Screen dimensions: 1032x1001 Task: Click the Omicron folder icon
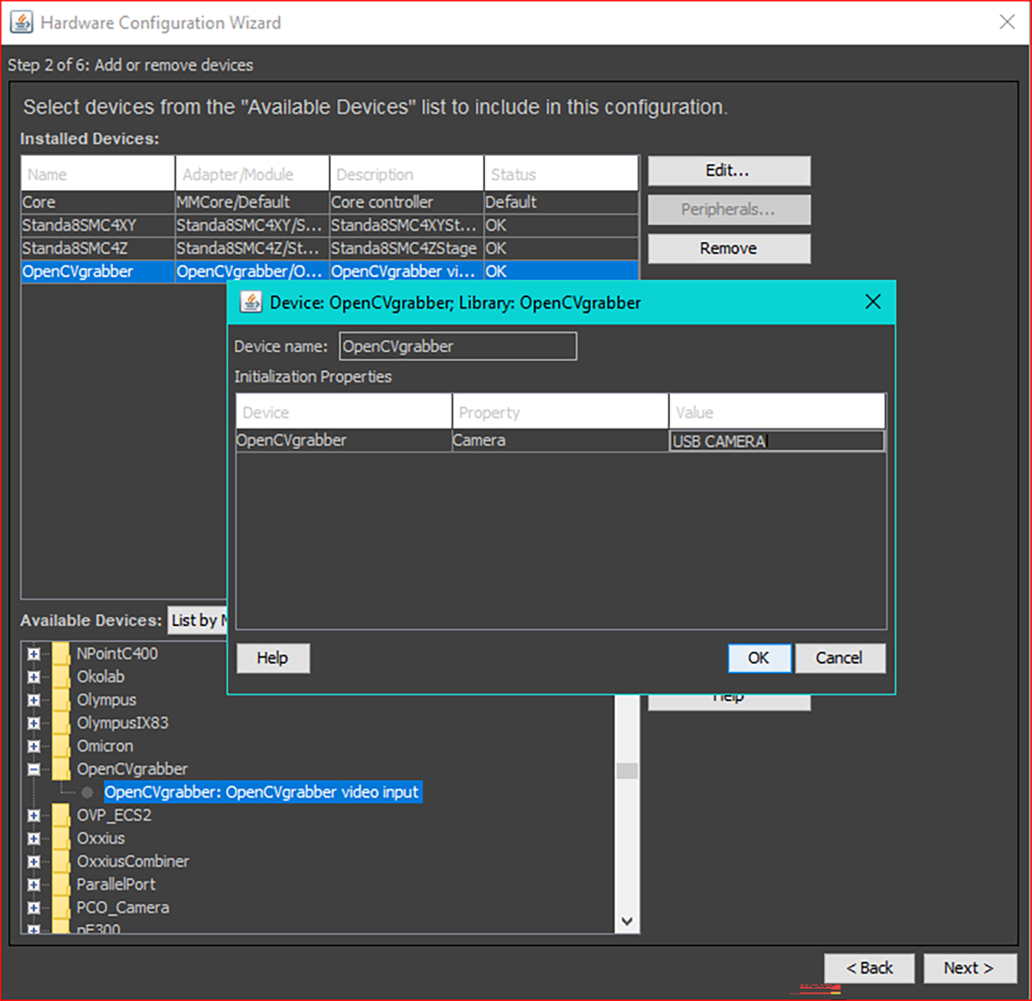pyautogui.click(x=61, y=746)
